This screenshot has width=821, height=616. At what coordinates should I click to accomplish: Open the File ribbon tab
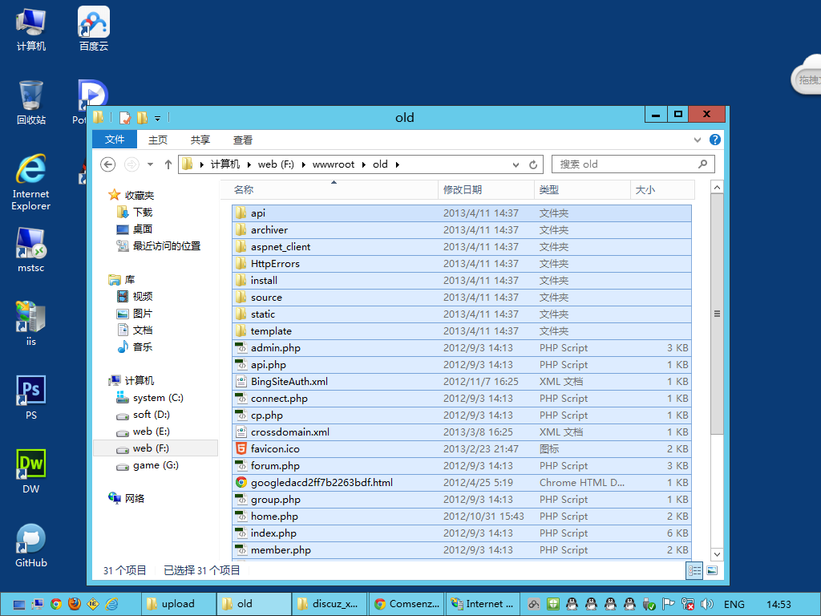point(114,140)
